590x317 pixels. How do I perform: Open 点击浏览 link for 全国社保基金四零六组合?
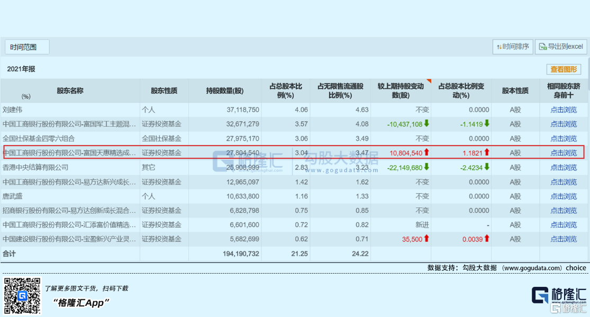tap(564, 139)
